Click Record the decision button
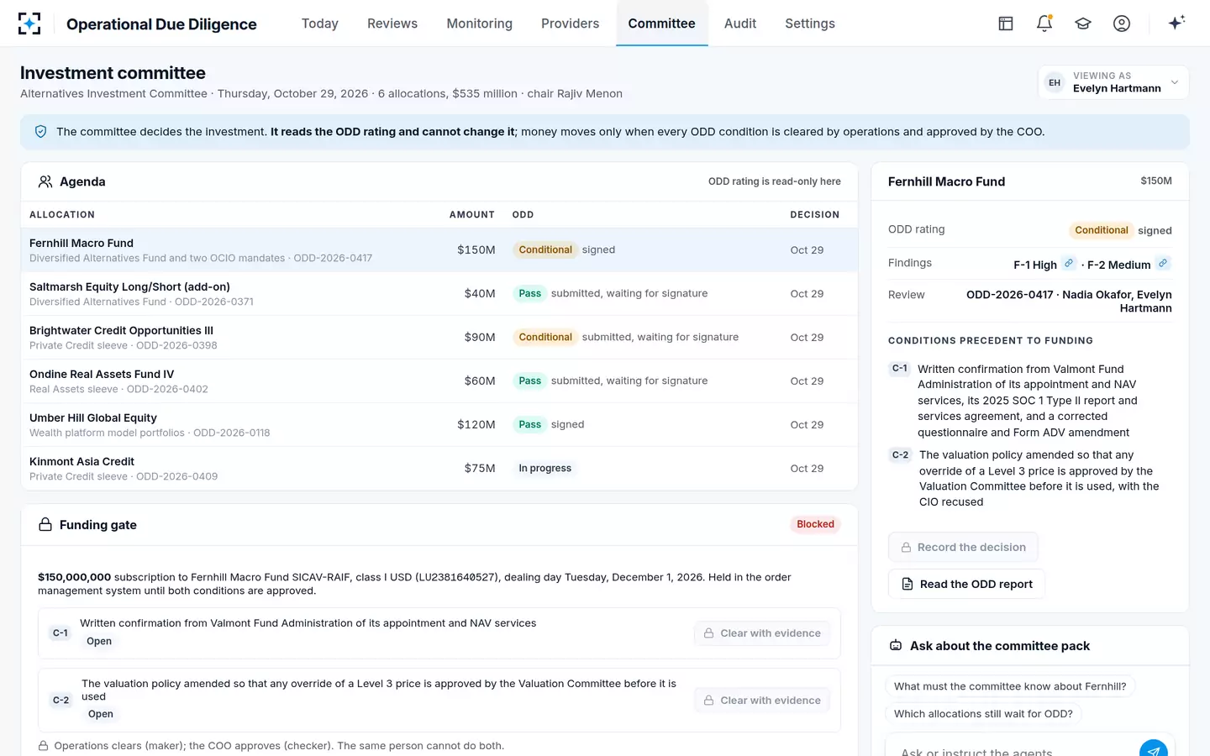1210x756 pixels. click(963, 547)
